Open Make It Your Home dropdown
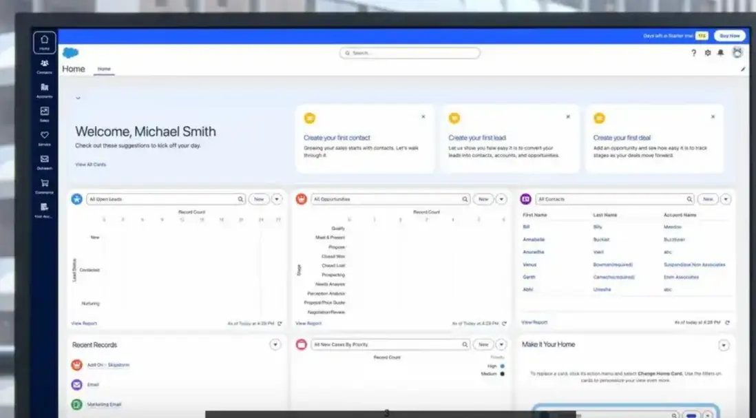 [x=724, y=345]
